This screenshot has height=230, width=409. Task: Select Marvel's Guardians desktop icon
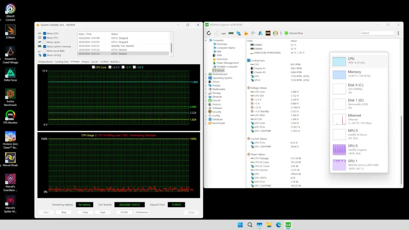tap(10, 183)
